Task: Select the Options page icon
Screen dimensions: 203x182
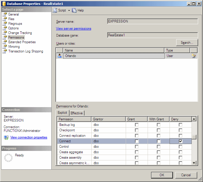Action: point(5,28)
